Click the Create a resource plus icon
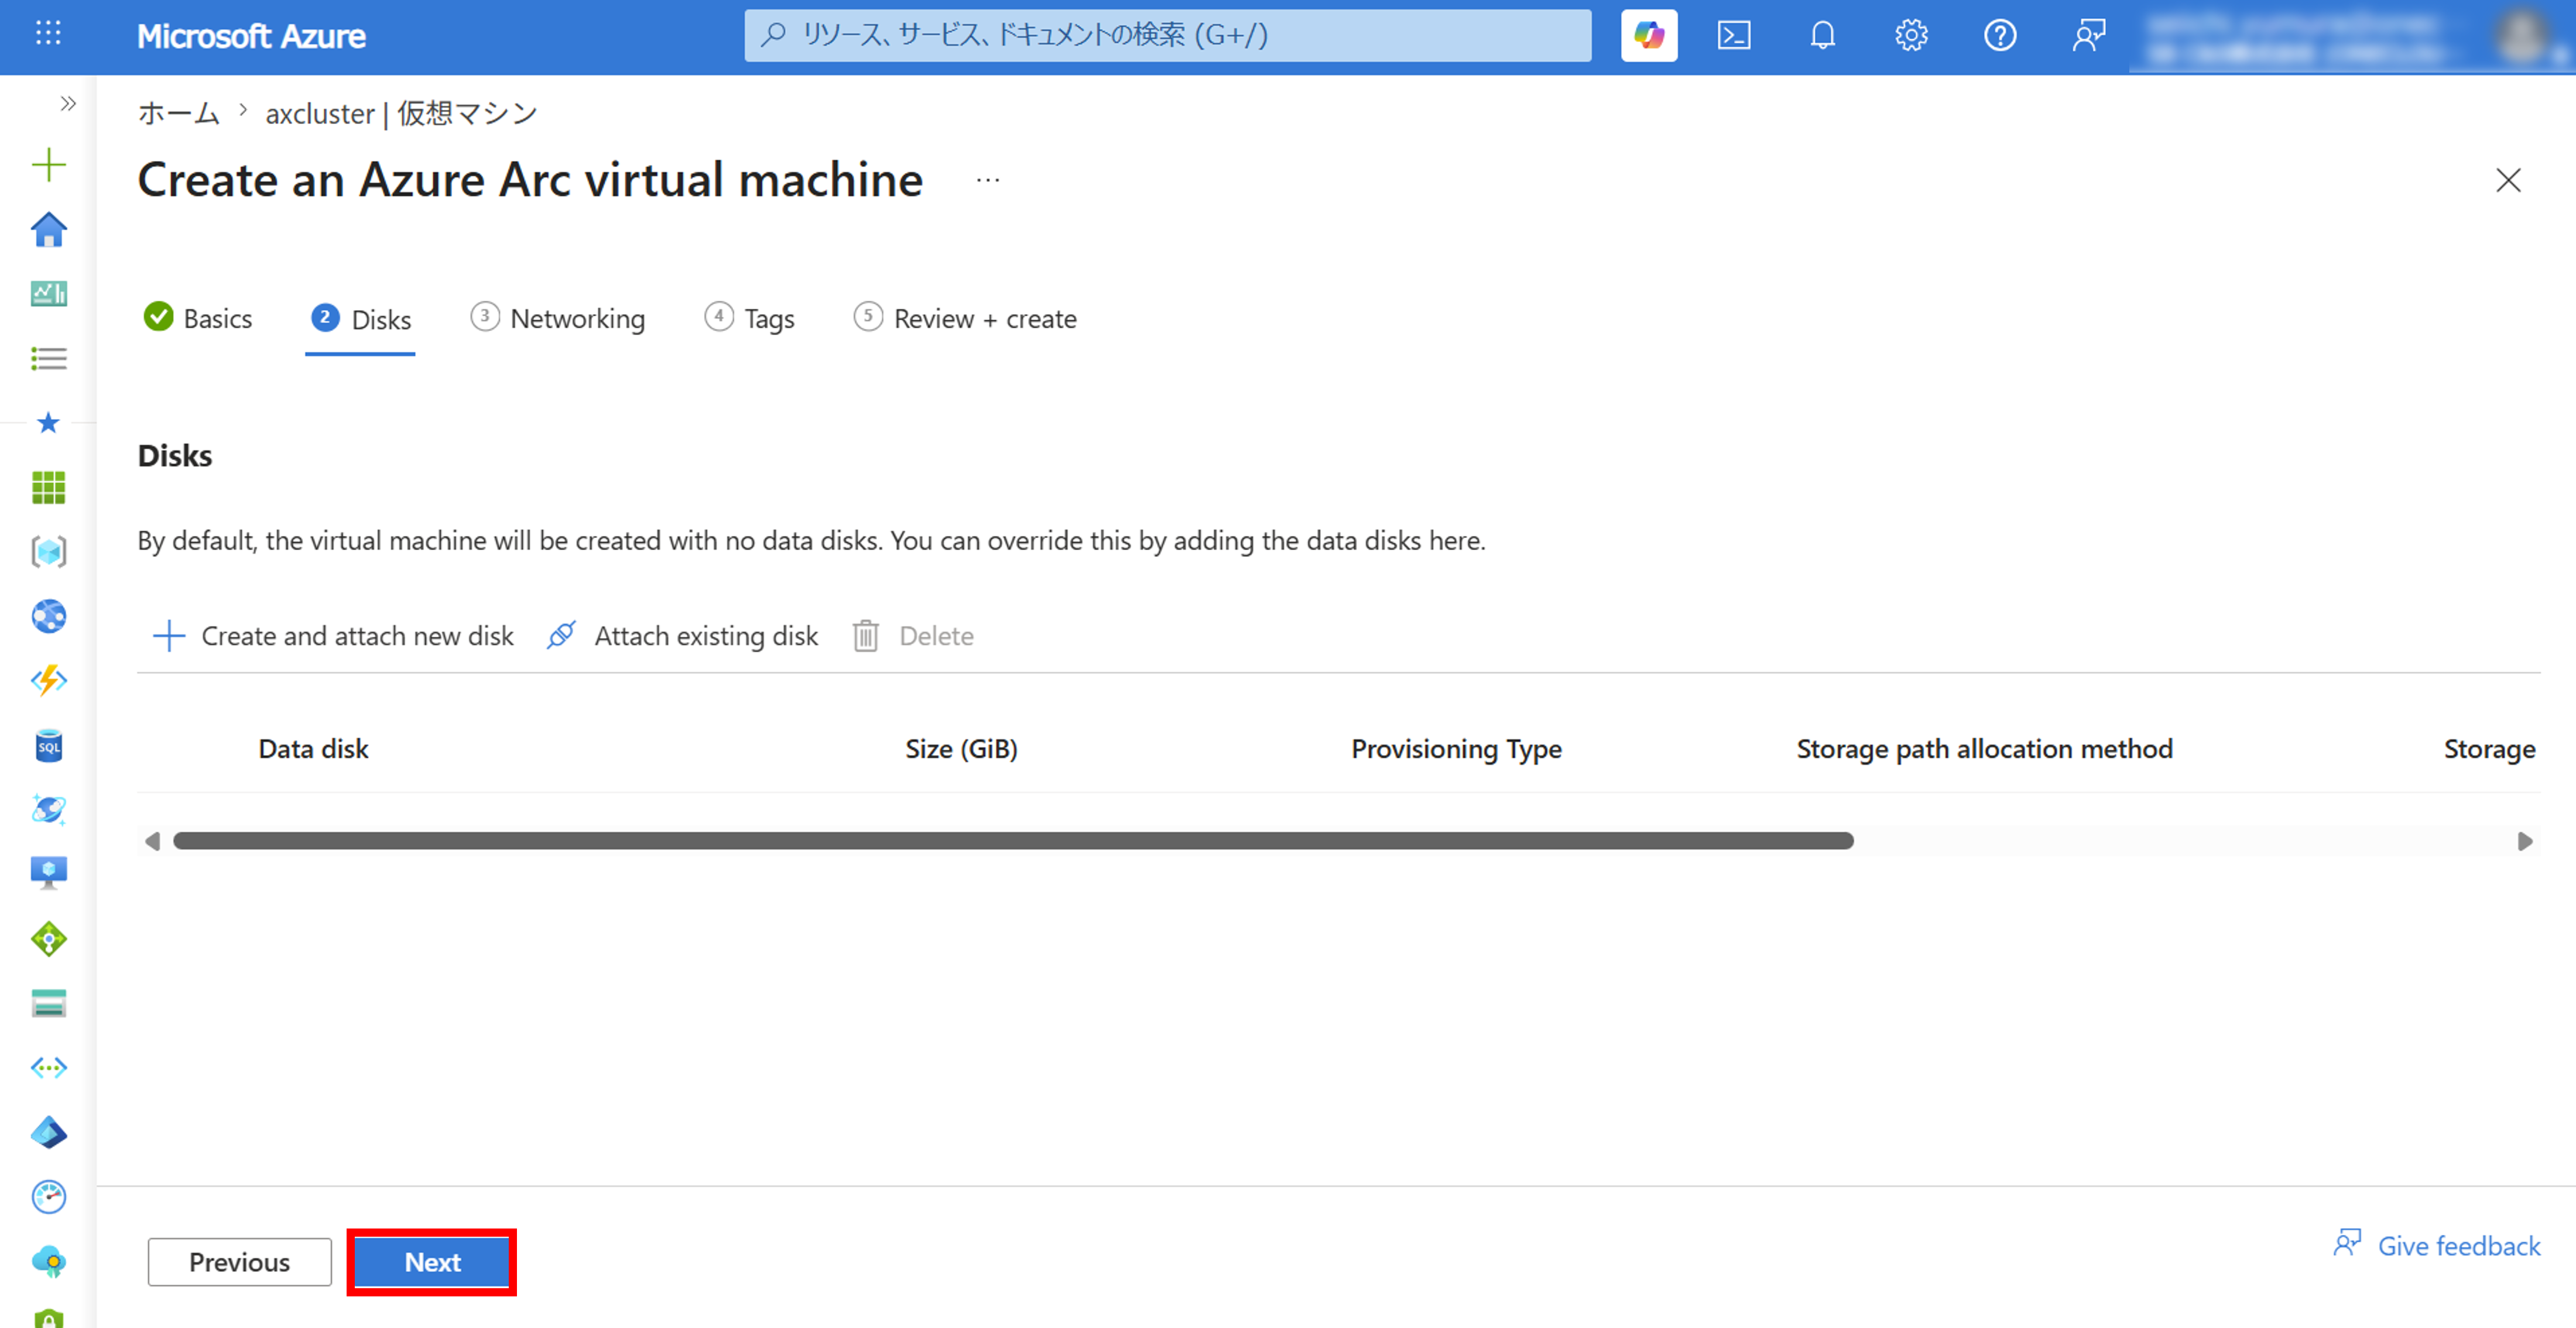This screenshot has width=2576, height=1328. [x=48, y=165]
